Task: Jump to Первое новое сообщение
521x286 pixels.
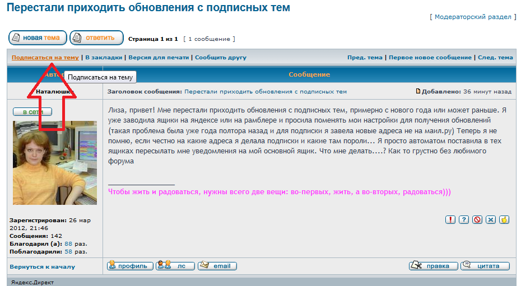Action: (x=430, y=58)
